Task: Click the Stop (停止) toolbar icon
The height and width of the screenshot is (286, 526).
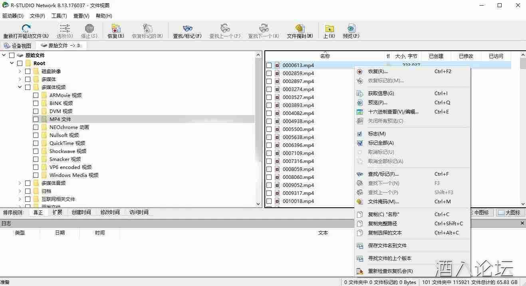Action: pos(89,28)
